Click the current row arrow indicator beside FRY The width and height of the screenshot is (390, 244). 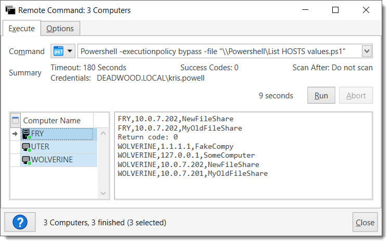pos(15,134)
